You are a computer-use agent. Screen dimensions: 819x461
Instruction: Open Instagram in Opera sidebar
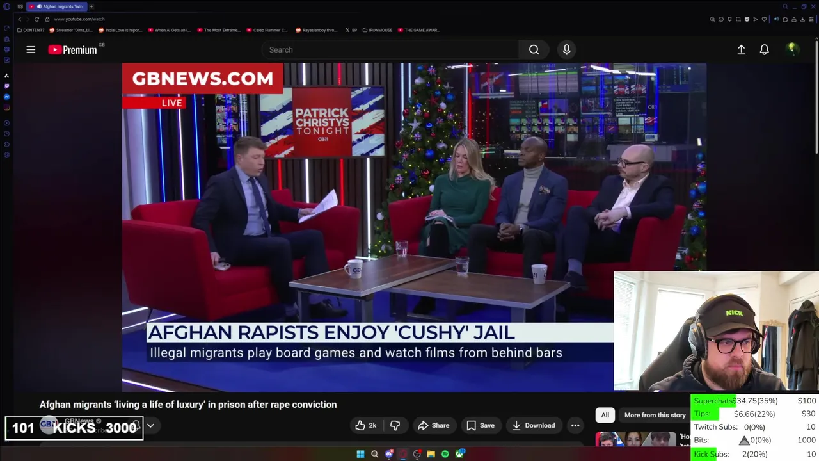point(6,107)
